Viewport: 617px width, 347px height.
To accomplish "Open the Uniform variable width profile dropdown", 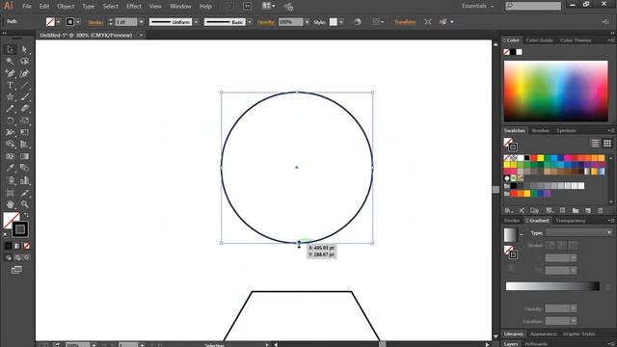I will tap(196, 22).
